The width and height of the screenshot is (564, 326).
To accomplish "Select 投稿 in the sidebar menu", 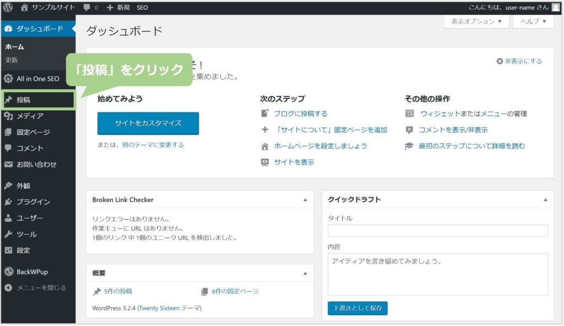I will pyautogui.click(x=24, y=100).
